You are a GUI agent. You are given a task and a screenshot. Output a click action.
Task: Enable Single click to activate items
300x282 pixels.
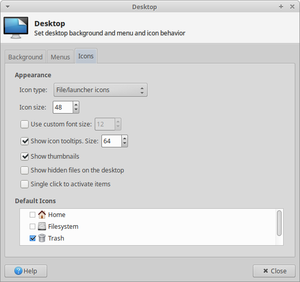coord(25,184)
